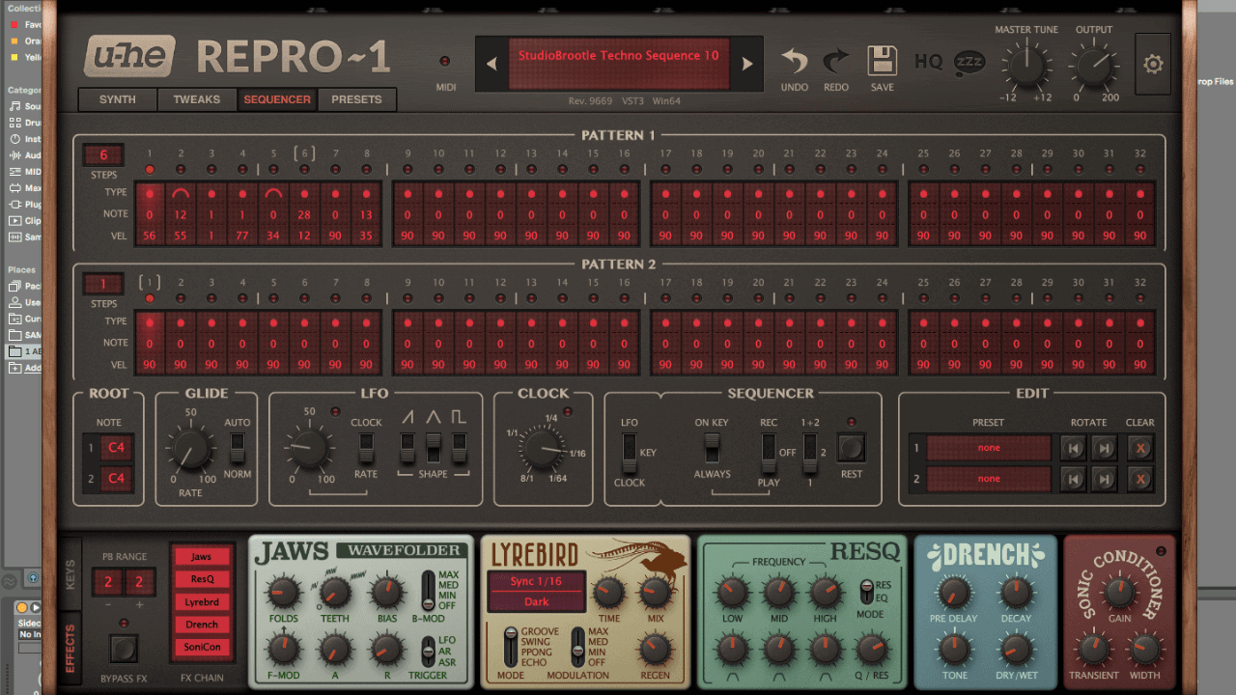The width and height of the screenshot is (1236, 695).
Task: Click the Redo arrow icon
Action: (835, 62)
